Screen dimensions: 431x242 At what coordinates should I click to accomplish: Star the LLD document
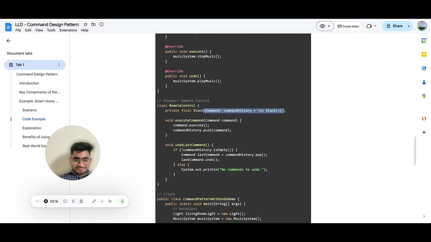[x=86, y=24]
